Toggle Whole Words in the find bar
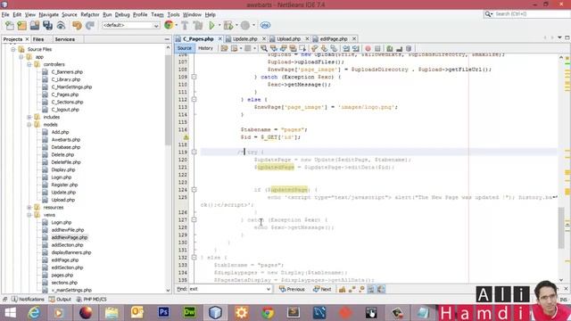Image resolution: width=571 pixels, height=321 pixels. click(352, 289)
